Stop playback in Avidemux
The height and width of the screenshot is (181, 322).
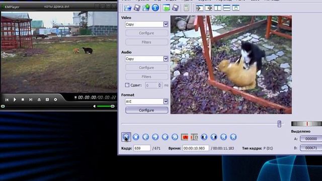pos(136,137)
